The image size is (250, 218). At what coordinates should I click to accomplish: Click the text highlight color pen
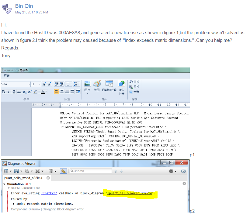[x=35, y=92]
